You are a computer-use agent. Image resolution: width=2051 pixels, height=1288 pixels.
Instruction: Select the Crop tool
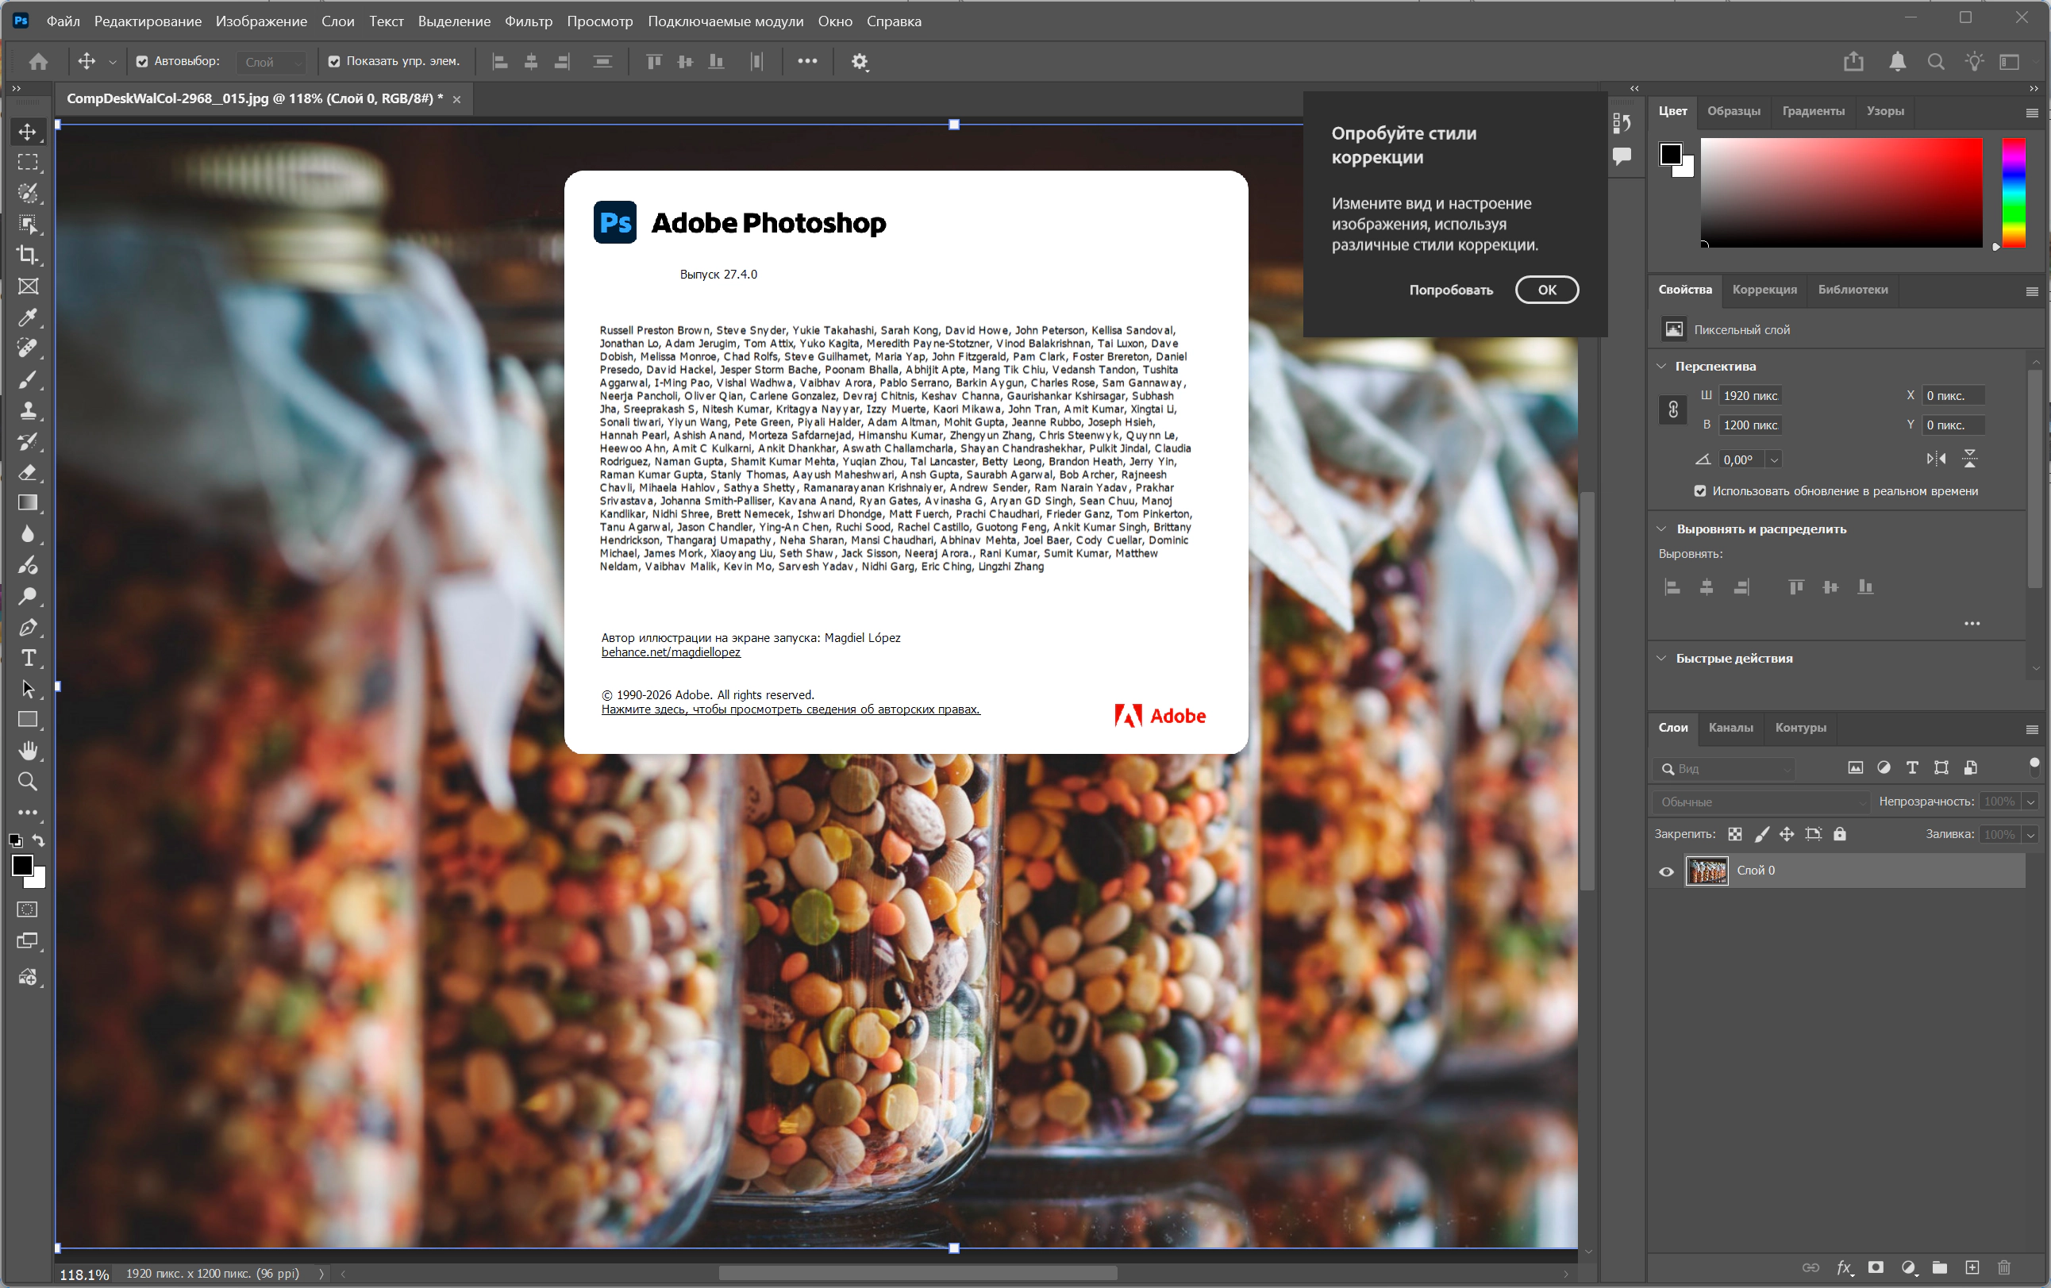[x=27, y=255]
